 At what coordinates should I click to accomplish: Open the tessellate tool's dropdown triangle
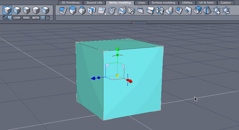116,14
